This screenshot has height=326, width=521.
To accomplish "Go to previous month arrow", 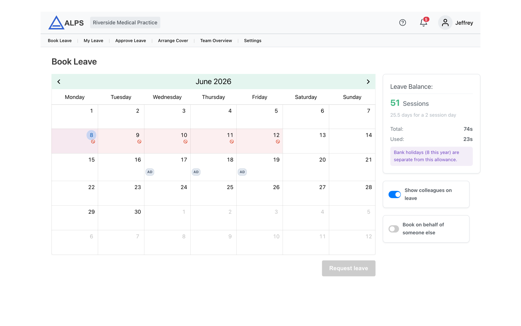I will point(59,81).
